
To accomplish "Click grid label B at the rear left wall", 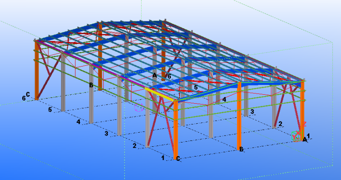I will pos(91,85).
